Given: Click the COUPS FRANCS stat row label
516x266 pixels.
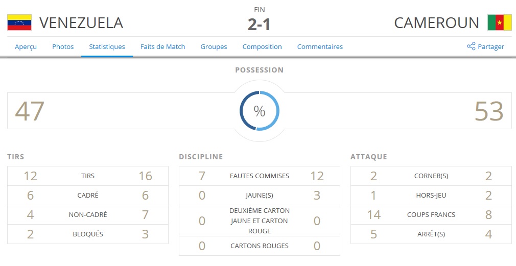Looking at the screenshot, I should (431, 215).
